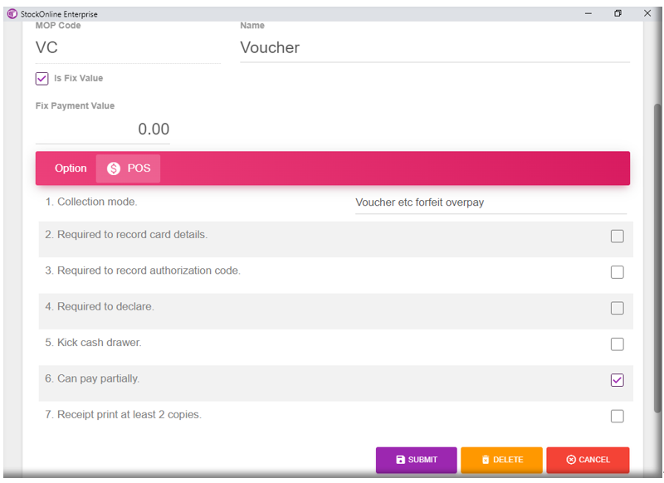Screen dimensions: 664x483
Task: Click the save icon on Submit button
Action: [400, 460]
